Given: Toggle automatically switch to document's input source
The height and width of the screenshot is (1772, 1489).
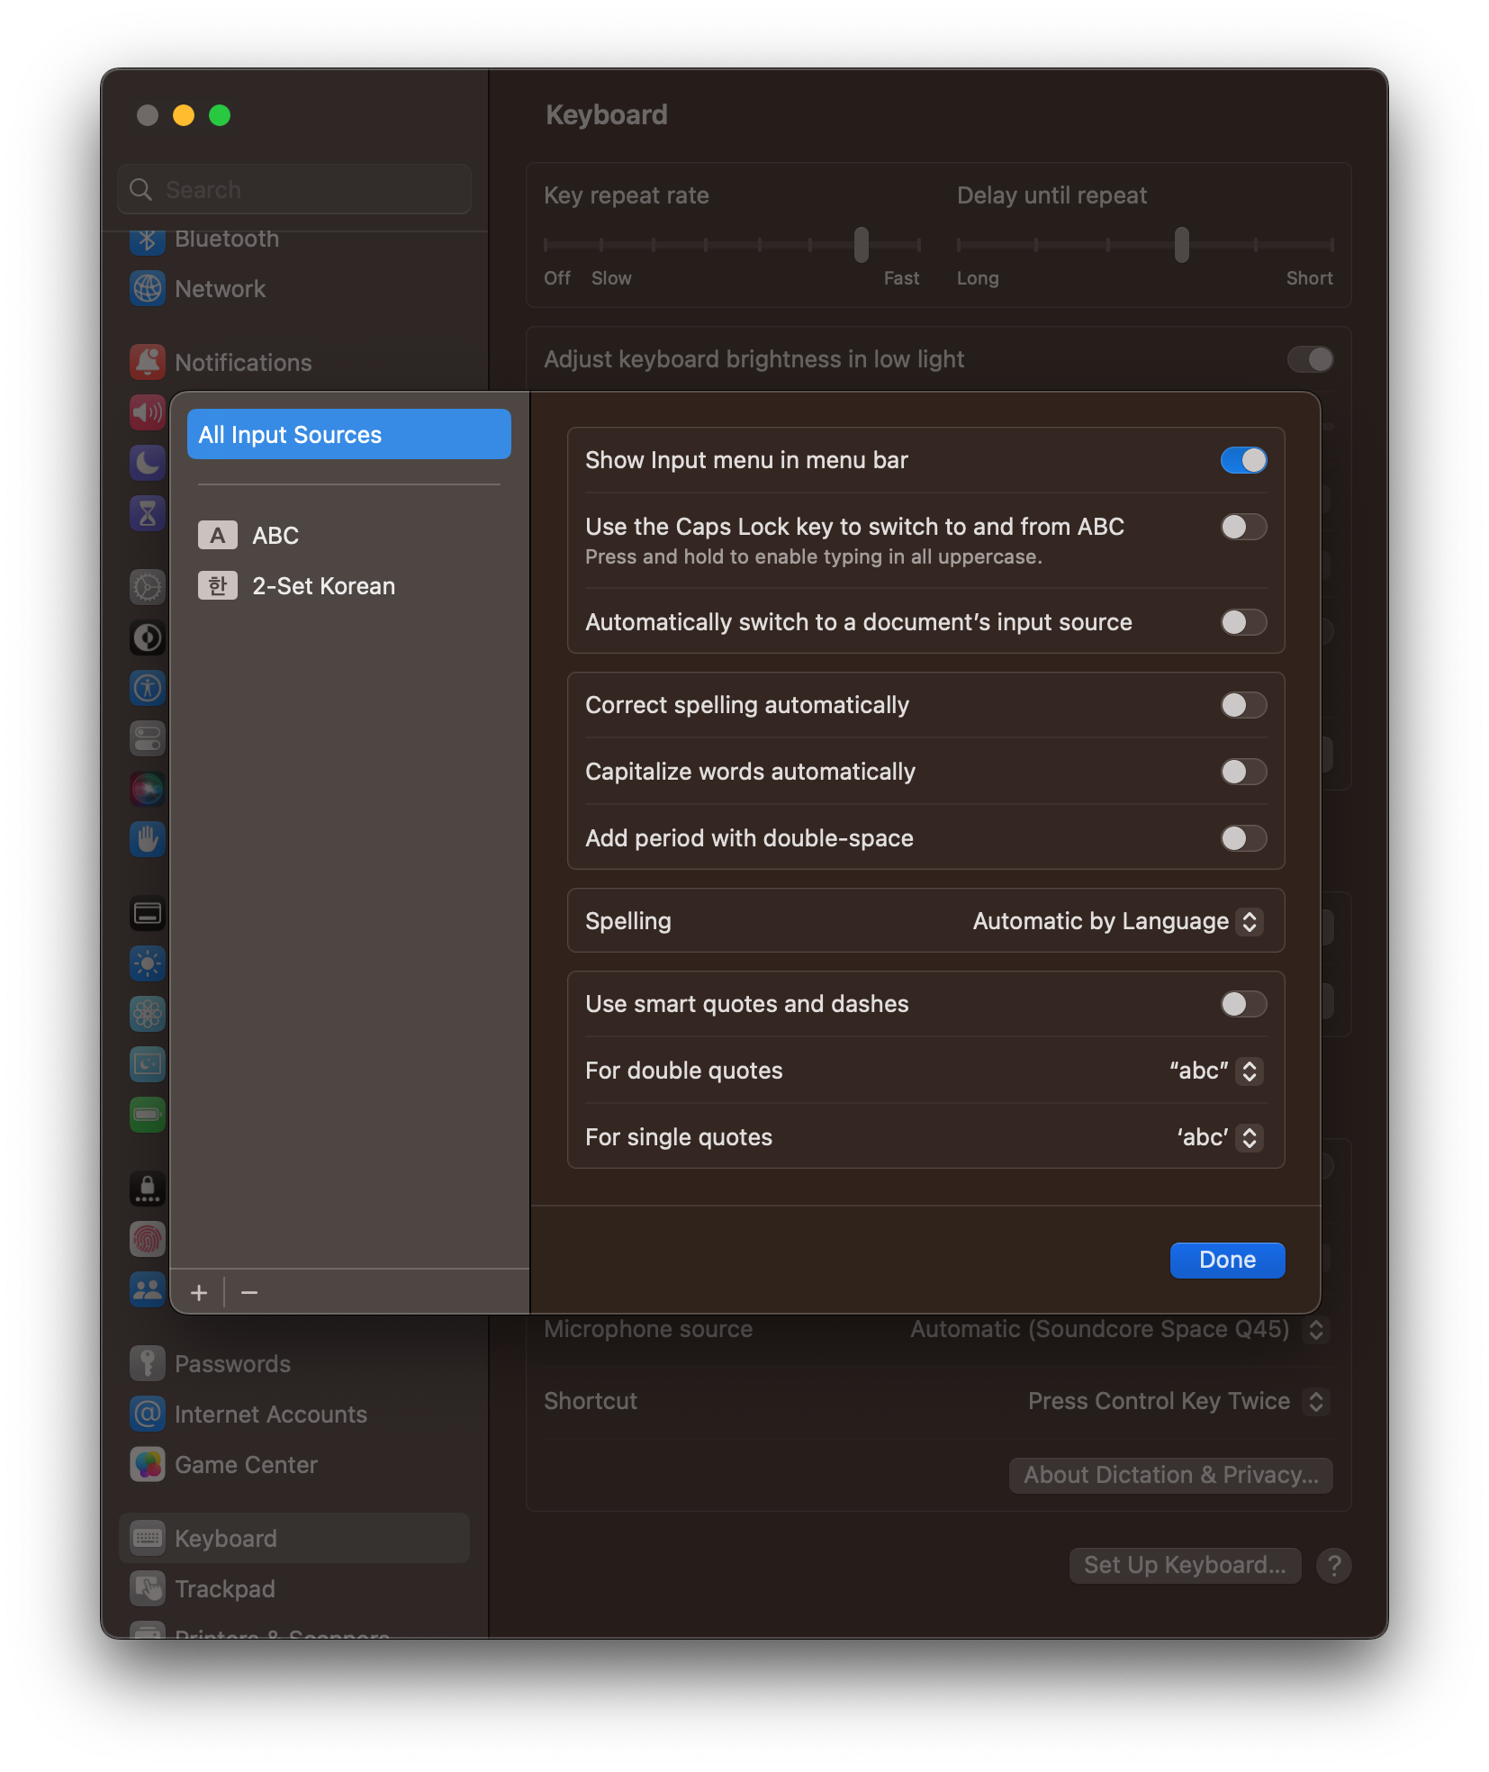Looking at the screenshot, I should click(x=1243, y=622).
